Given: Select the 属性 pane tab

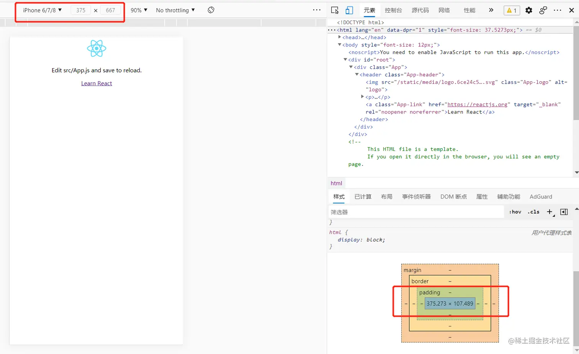Looking at the screenshot, I should pos(482,197).
